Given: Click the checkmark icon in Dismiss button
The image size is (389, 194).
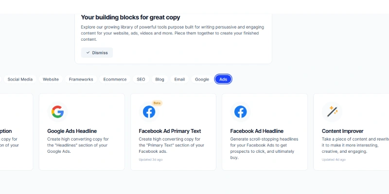Looking at the screenshot, I should 88,53.
